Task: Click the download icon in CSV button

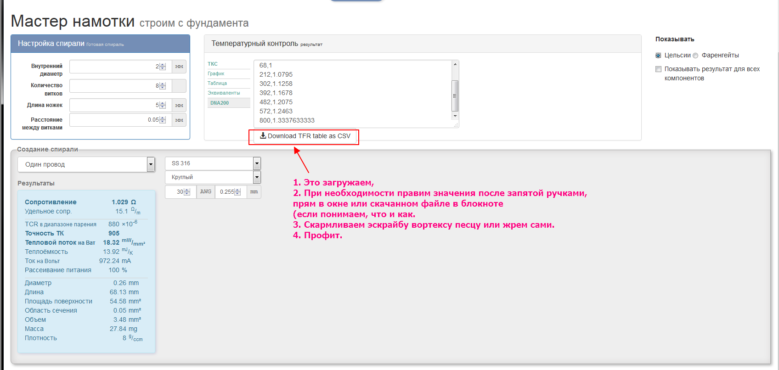Action: 263,135
